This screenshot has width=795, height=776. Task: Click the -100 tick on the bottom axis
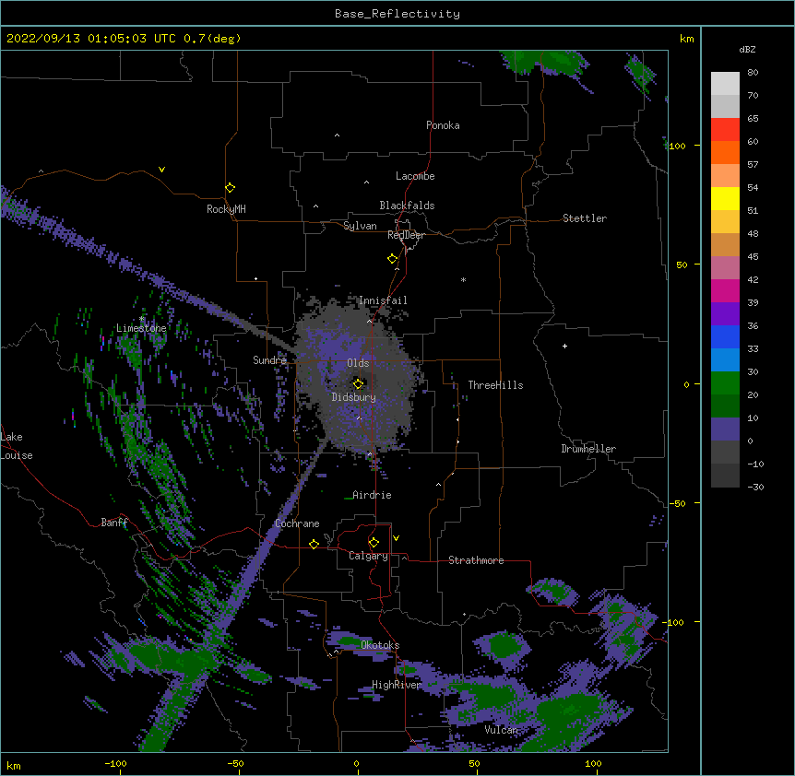[115, 764]
